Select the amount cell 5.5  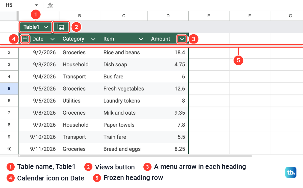[x=168, y=137]
